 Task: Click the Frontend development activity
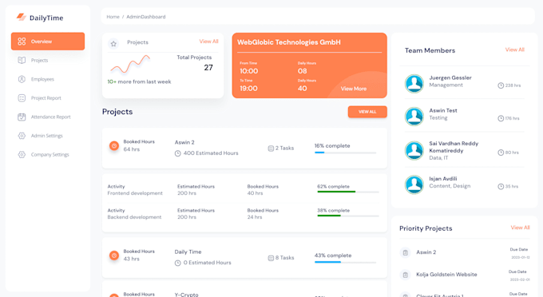click(135, 193)
